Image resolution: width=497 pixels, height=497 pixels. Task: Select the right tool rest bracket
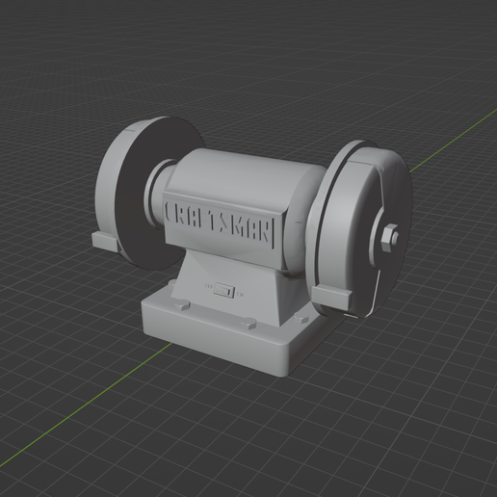331,297
